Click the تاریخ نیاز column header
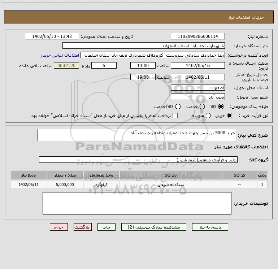Image resolution: width=278 pixels, height=269 pixels. click(29, 175)
